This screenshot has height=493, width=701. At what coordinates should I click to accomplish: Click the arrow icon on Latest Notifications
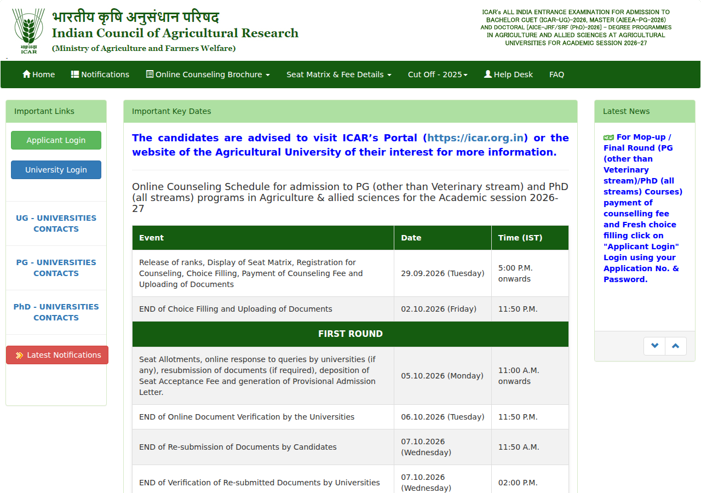[x=20, y=355]
